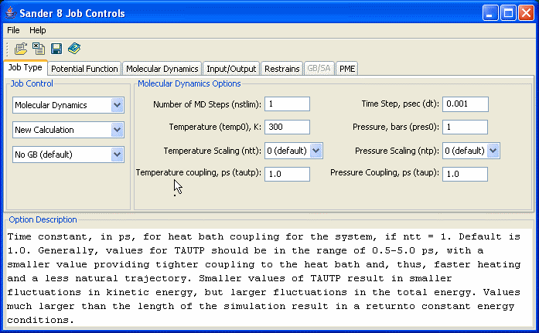Switch to the Potential Function tab
Screen dimensions: 539x333
84,69
